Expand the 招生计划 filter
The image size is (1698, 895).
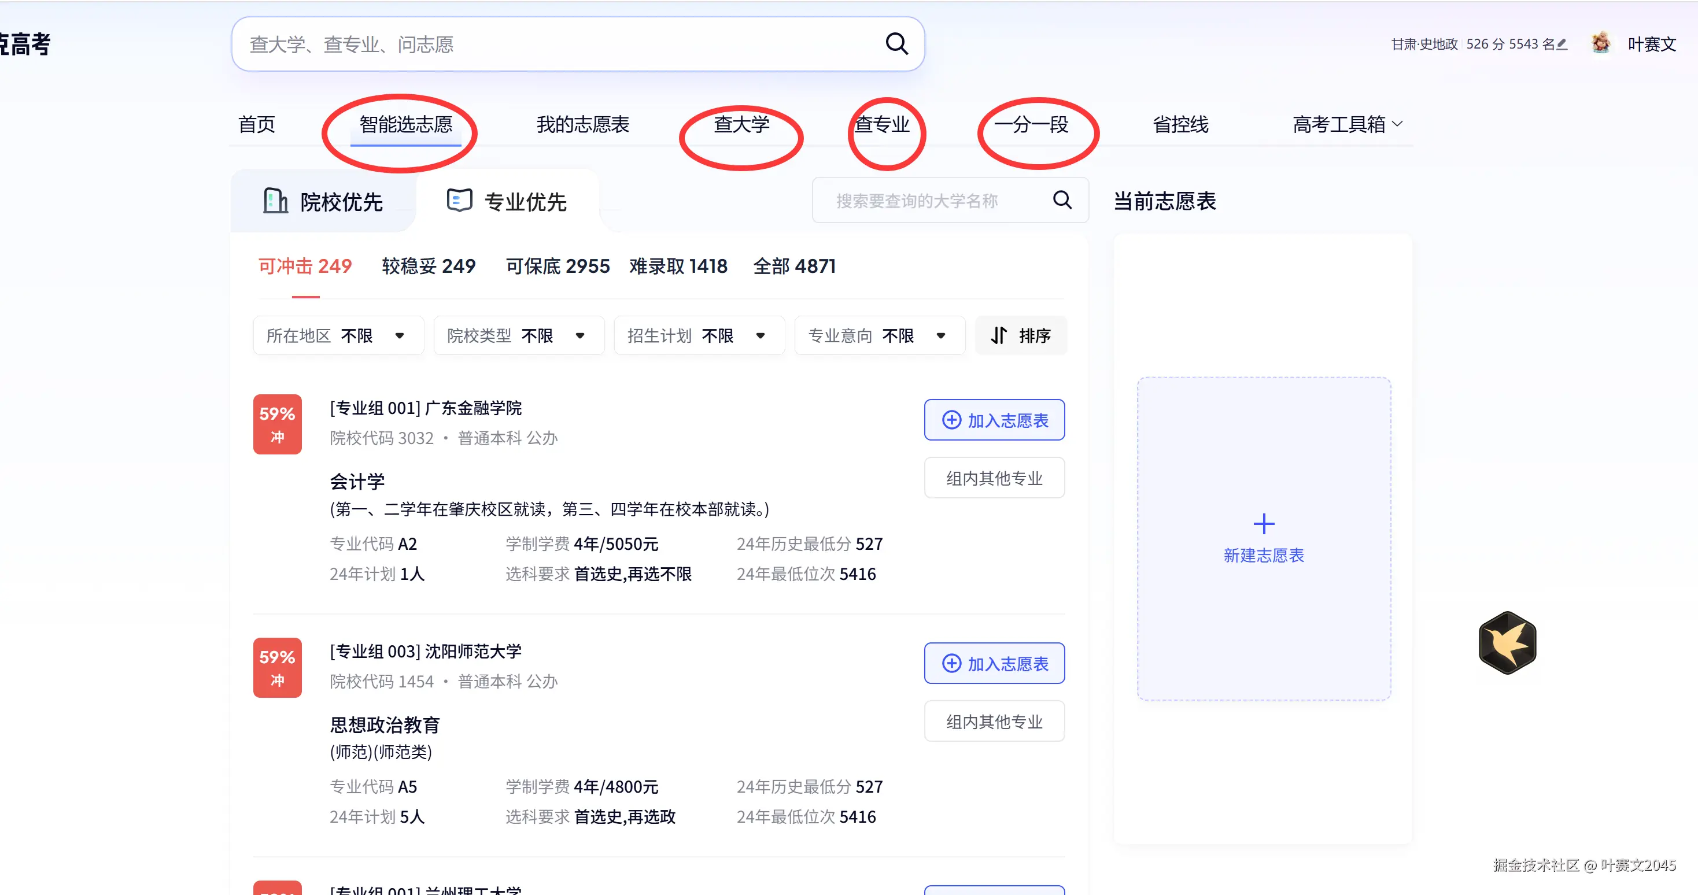click(699, 335)
